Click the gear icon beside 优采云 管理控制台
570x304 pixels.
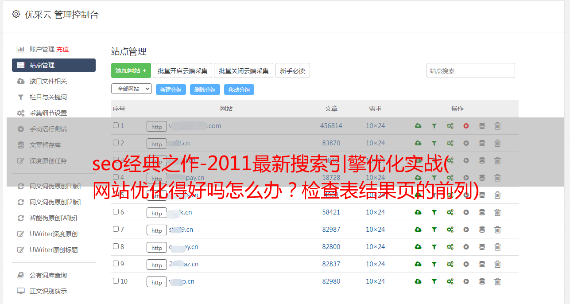click(x=16, y=14)
